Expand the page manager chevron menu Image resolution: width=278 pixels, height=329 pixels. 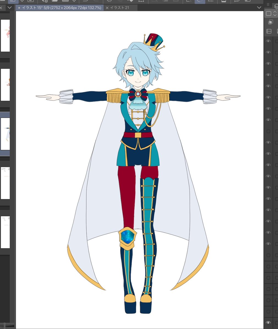[10, 7]
